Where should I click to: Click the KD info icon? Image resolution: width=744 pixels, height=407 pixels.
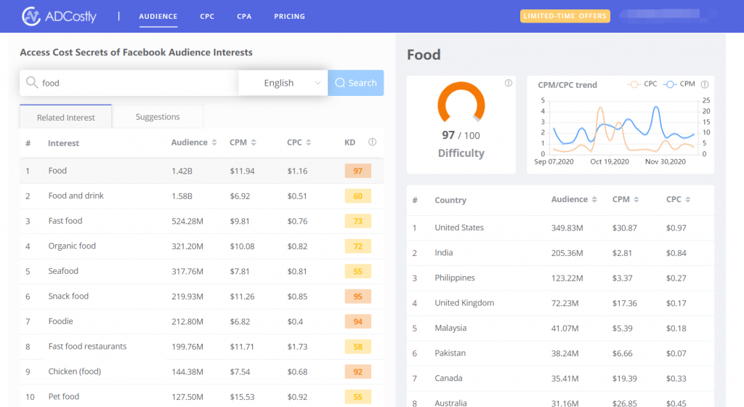pos(373,142)
